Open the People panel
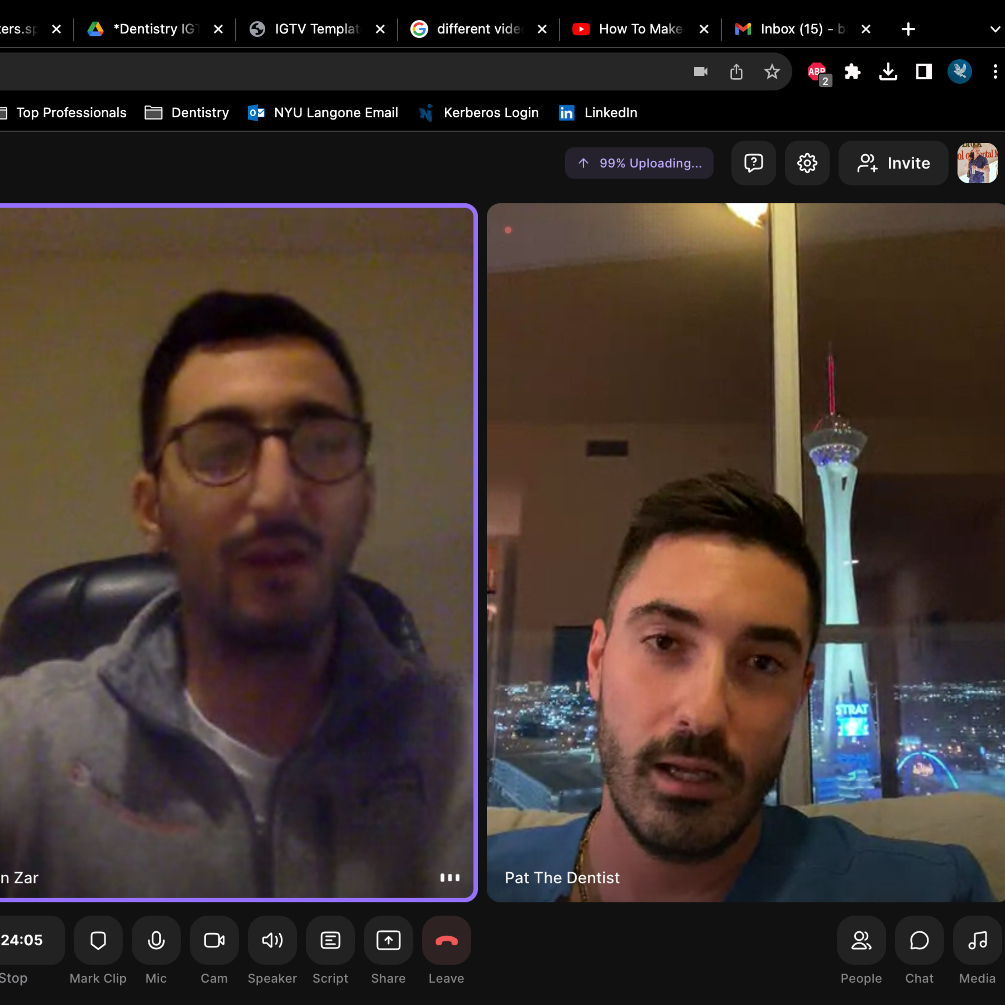 click(x=861, y=940)
